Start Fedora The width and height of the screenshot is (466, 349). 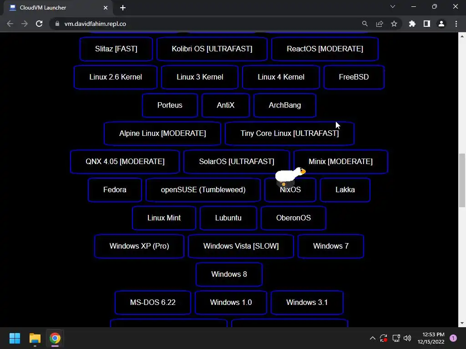pyautogui.click(x=115, y=190)
